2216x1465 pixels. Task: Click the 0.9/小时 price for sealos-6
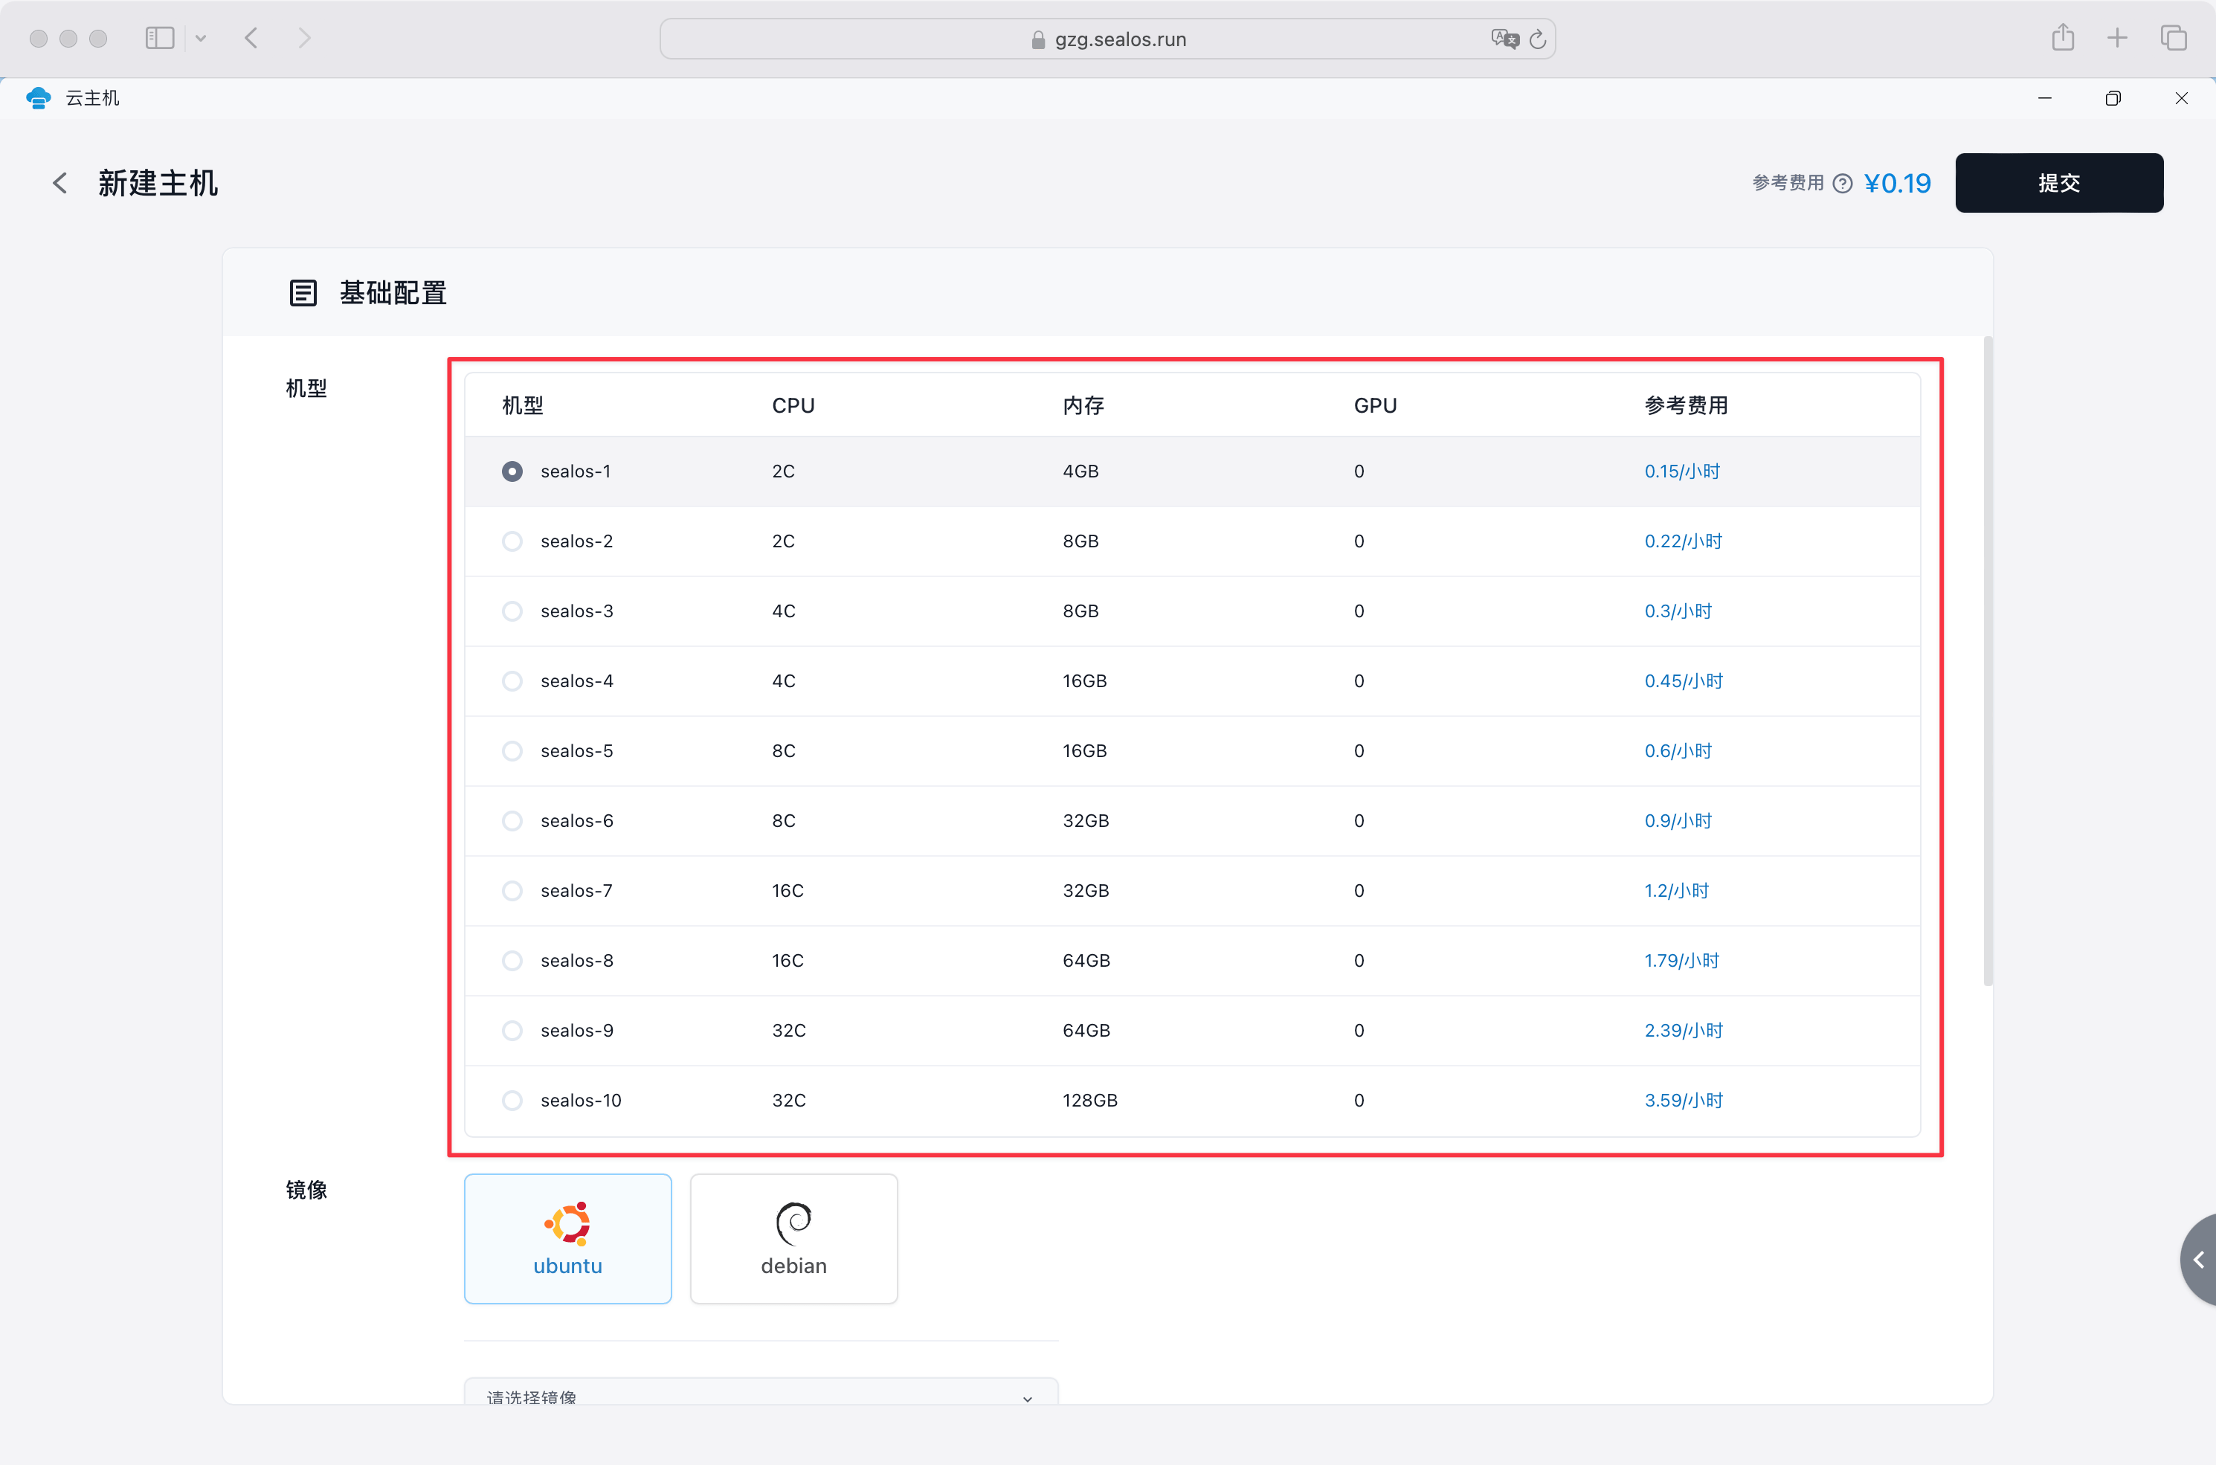[x=1678, y=821]
